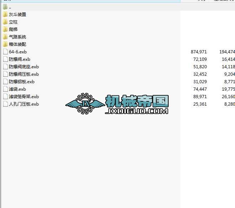Select the 立柱 folder icon
This screenshot has height=208, width=235.
[x=5, y=22]
